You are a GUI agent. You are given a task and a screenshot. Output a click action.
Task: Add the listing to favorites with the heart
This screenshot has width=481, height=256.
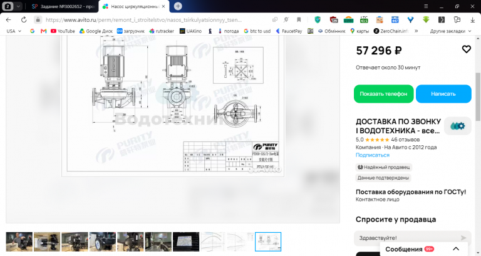point(466,49)
